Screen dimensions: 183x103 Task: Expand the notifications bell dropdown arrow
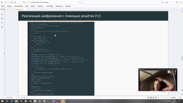coord(164,2)
